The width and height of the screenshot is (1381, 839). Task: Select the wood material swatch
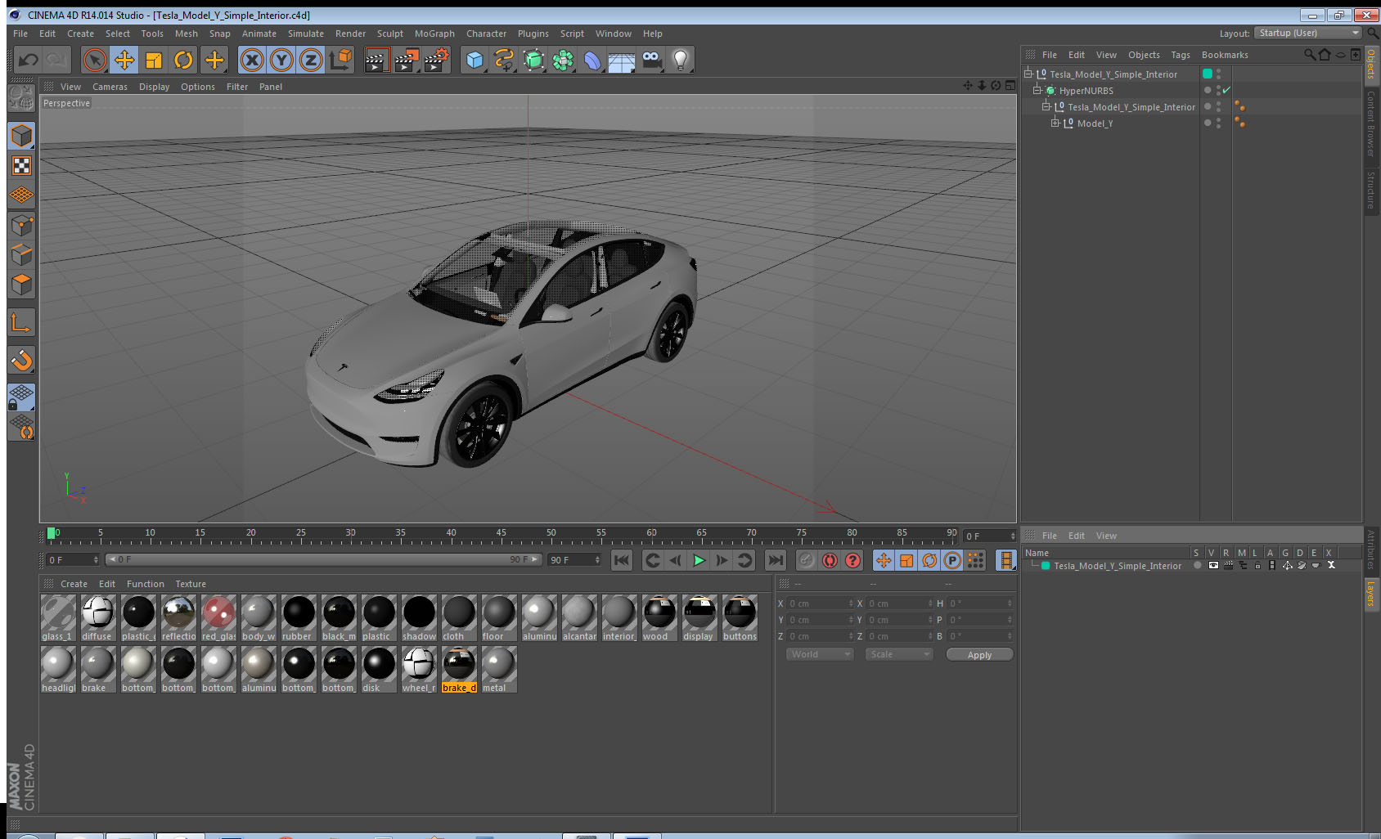click(x=659, y=617)
